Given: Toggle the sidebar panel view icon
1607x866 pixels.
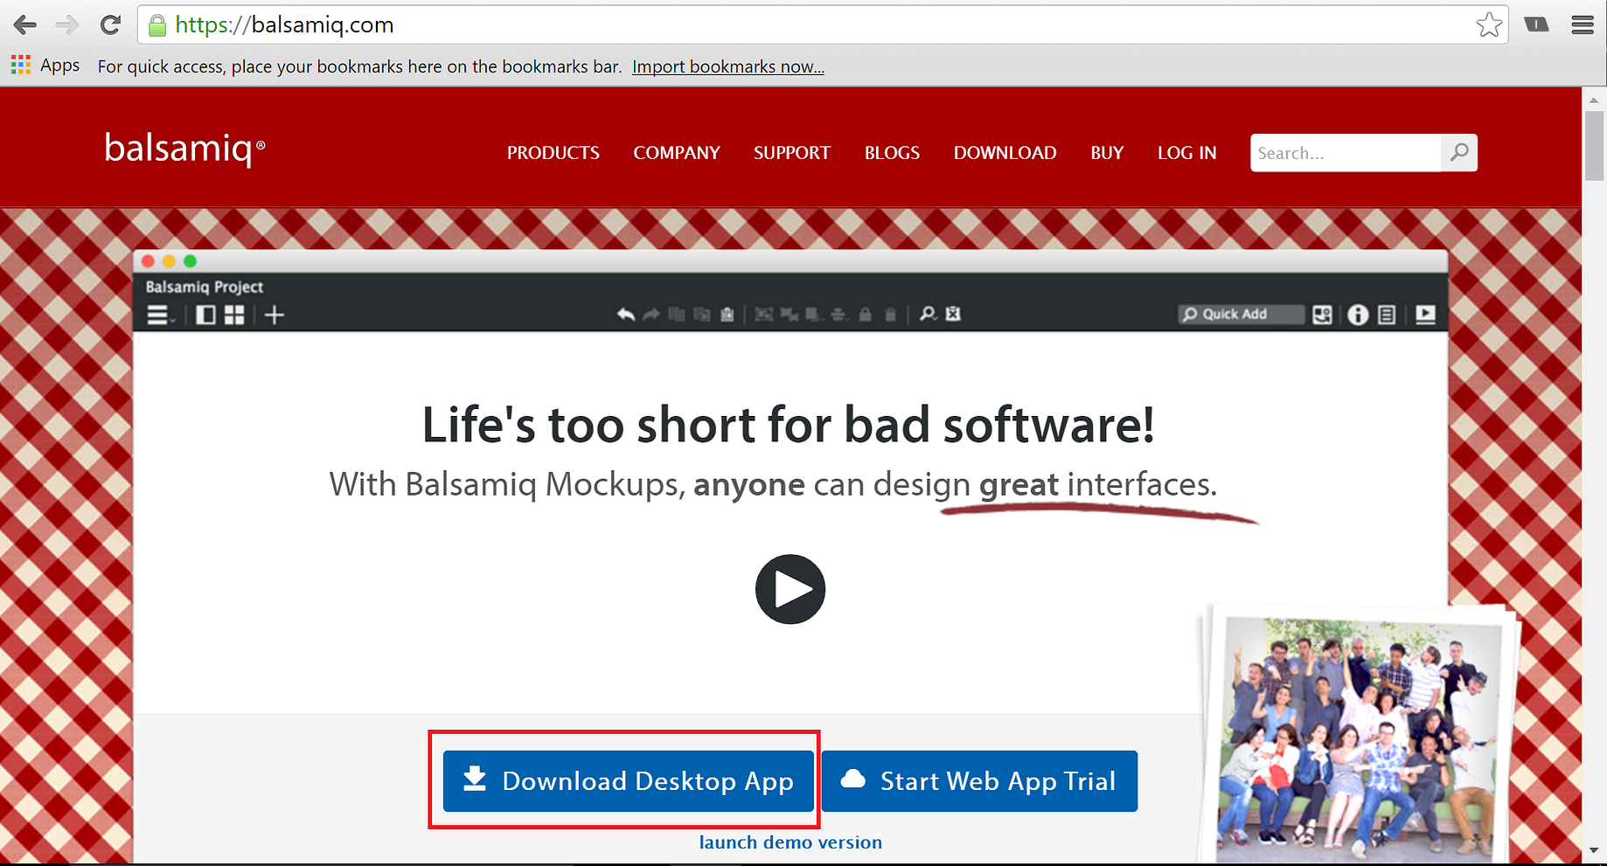Looking at the screenshot, I should coord(205,315).
